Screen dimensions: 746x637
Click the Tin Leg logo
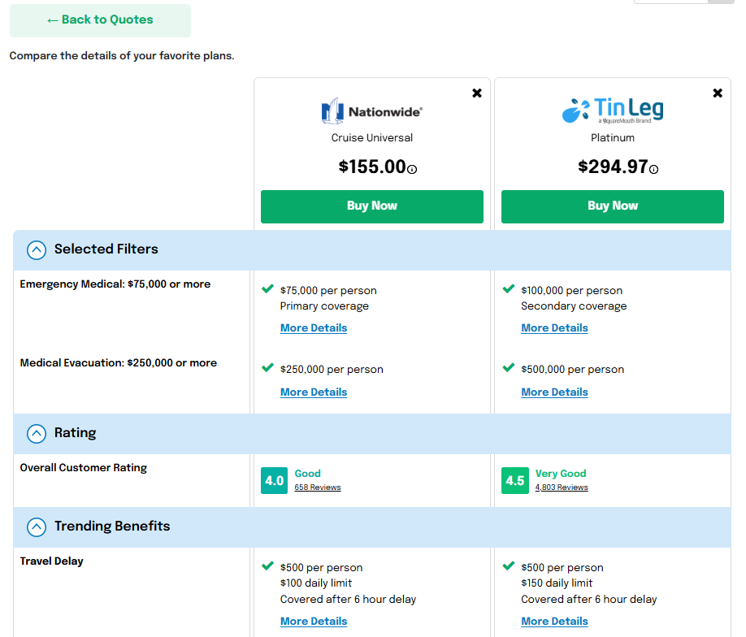click(x=613, y=110)
